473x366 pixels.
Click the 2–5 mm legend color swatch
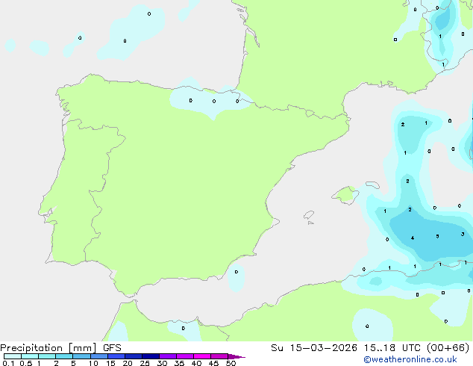pyautogui.click(x=64, y=356)
